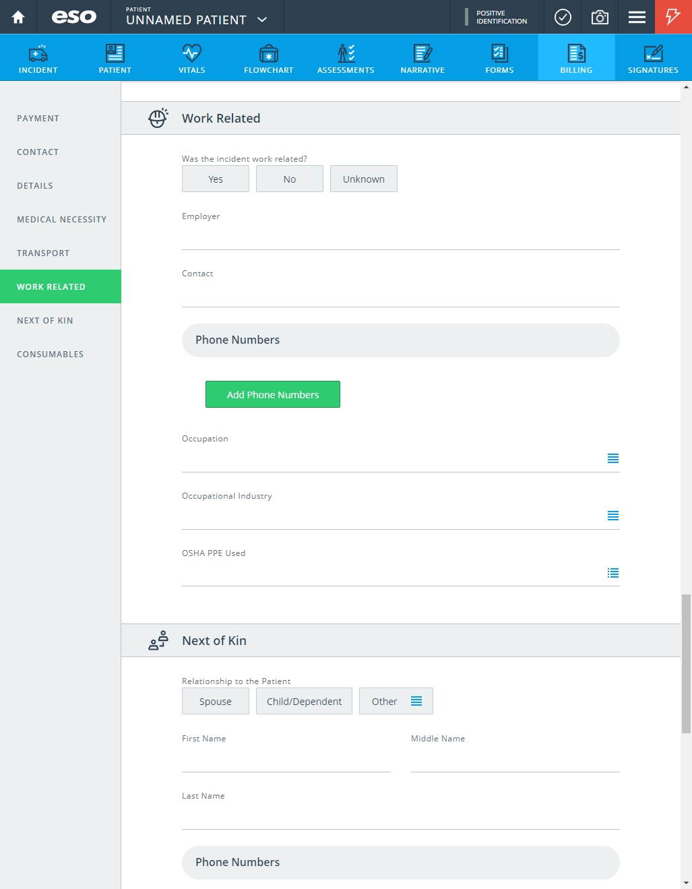Screen dimensions: 692x889
Task: Click the vertical scrollbar thumb
Action: 686,663
